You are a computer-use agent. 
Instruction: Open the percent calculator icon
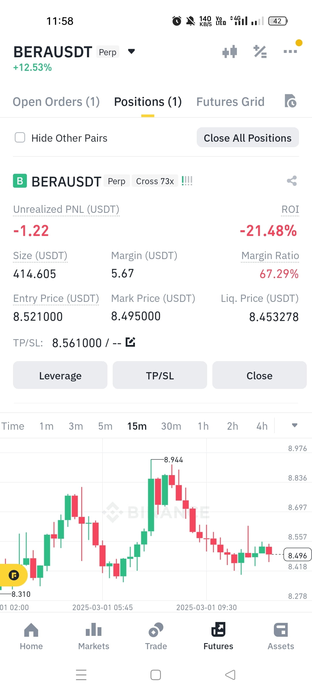[x=260, y=52]
